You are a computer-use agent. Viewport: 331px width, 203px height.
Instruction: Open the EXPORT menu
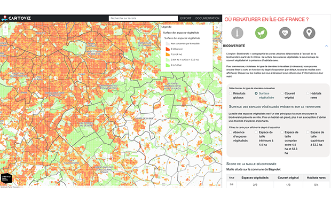tap(186, 18)
